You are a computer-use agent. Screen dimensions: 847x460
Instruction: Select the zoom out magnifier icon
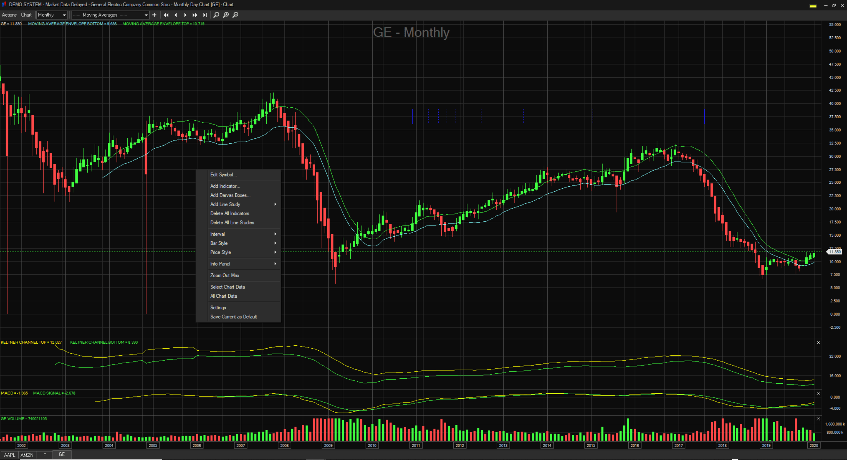click(x=236, y=15)
